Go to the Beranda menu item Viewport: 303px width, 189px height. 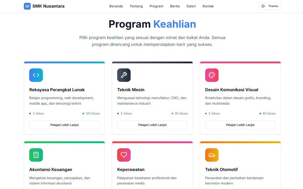click(x=116, y=6)
